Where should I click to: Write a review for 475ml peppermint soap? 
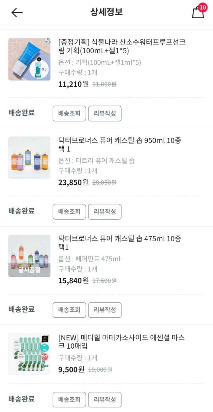click(x=105, y=310)
